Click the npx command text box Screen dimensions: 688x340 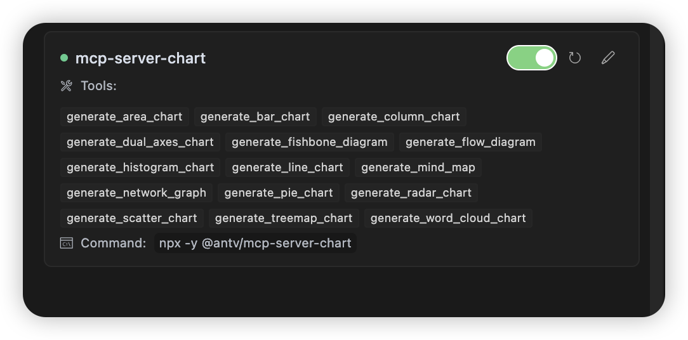click(x=255, y=243)
